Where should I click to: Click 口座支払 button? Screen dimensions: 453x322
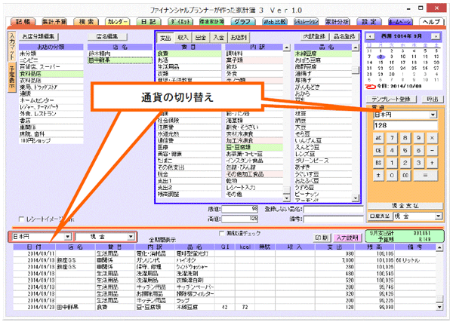380,216
